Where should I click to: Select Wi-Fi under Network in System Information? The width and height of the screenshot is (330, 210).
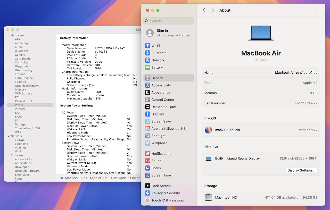(x=19, y=152)
